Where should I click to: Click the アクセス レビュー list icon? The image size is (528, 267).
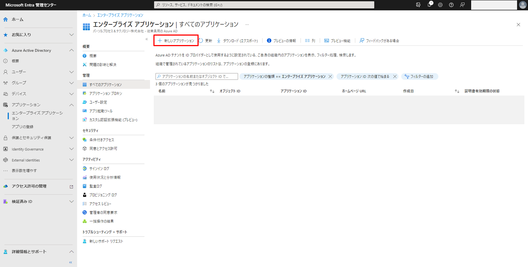pyautogui.click(x=85, y=203)
